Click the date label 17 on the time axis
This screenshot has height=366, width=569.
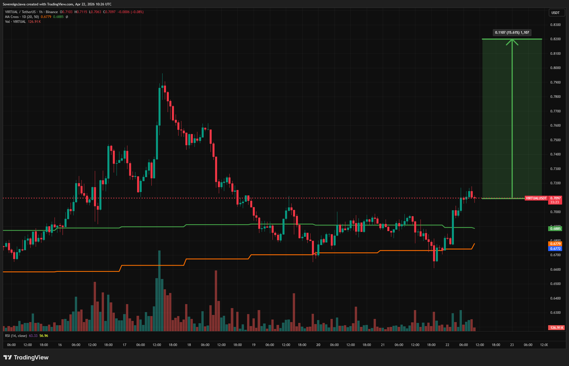pyautogui.click(x=124, y=345)
